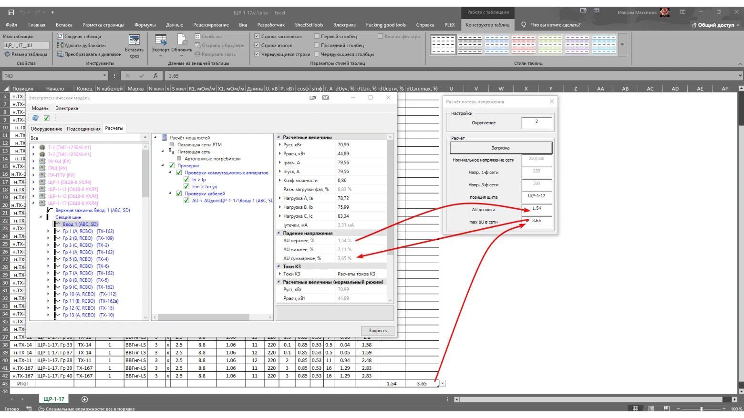Click the Закрыть button
744x418 pixels.
click(x=378, y=330)
